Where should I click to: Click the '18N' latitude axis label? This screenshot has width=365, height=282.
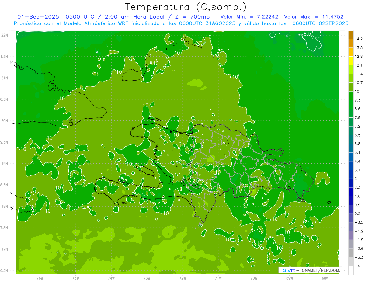pyautogui.click(x=5, y=206)
